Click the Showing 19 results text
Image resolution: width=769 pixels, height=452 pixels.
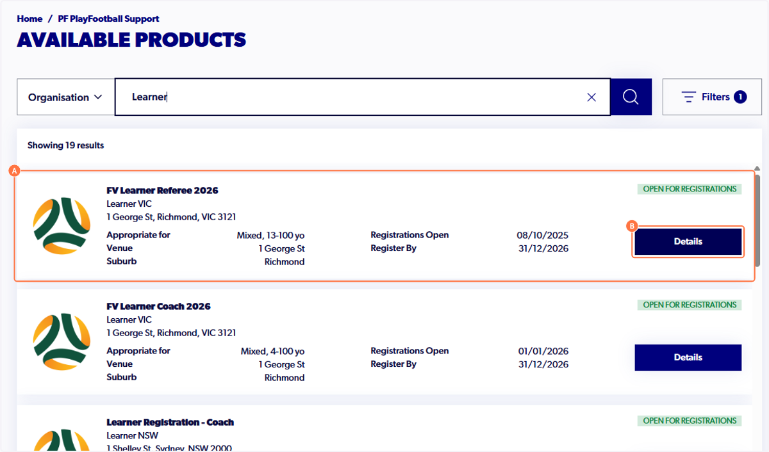click(65, 145)
